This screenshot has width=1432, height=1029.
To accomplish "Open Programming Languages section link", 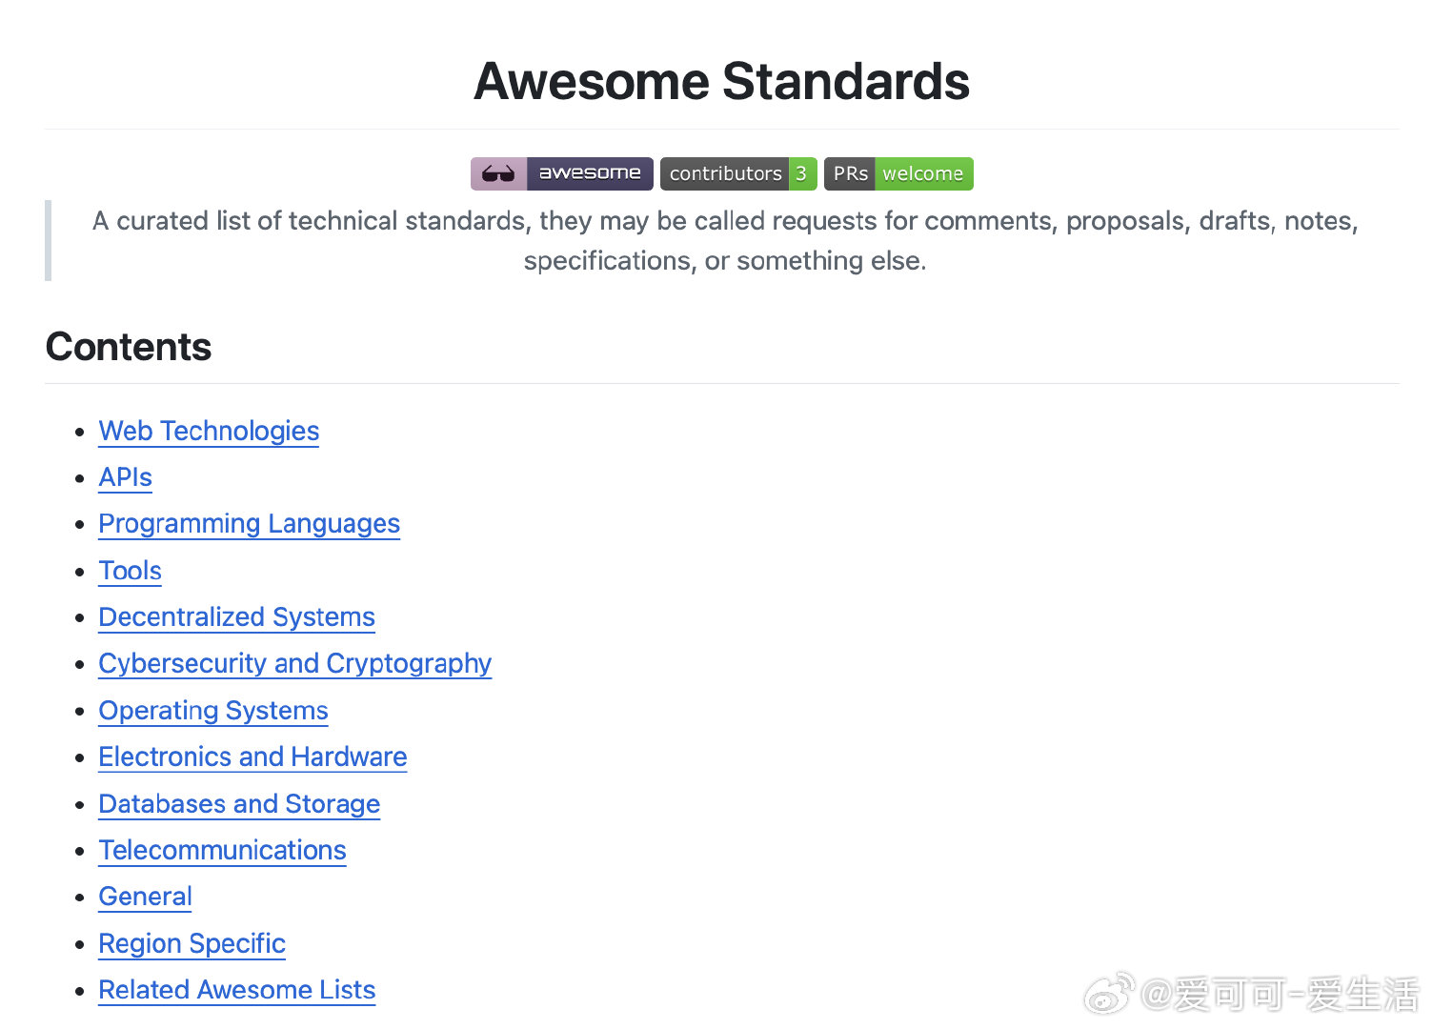I will (250, 524).
